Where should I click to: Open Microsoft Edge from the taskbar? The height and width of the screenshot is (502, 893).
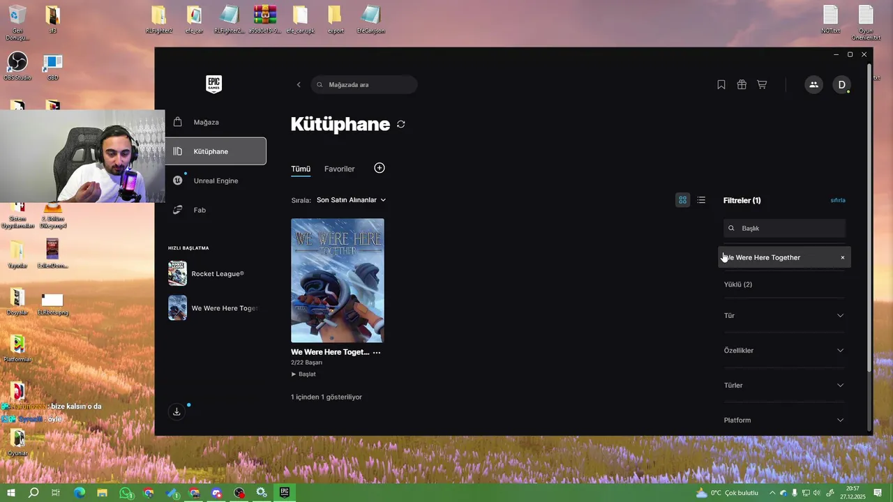pos(80,493)
